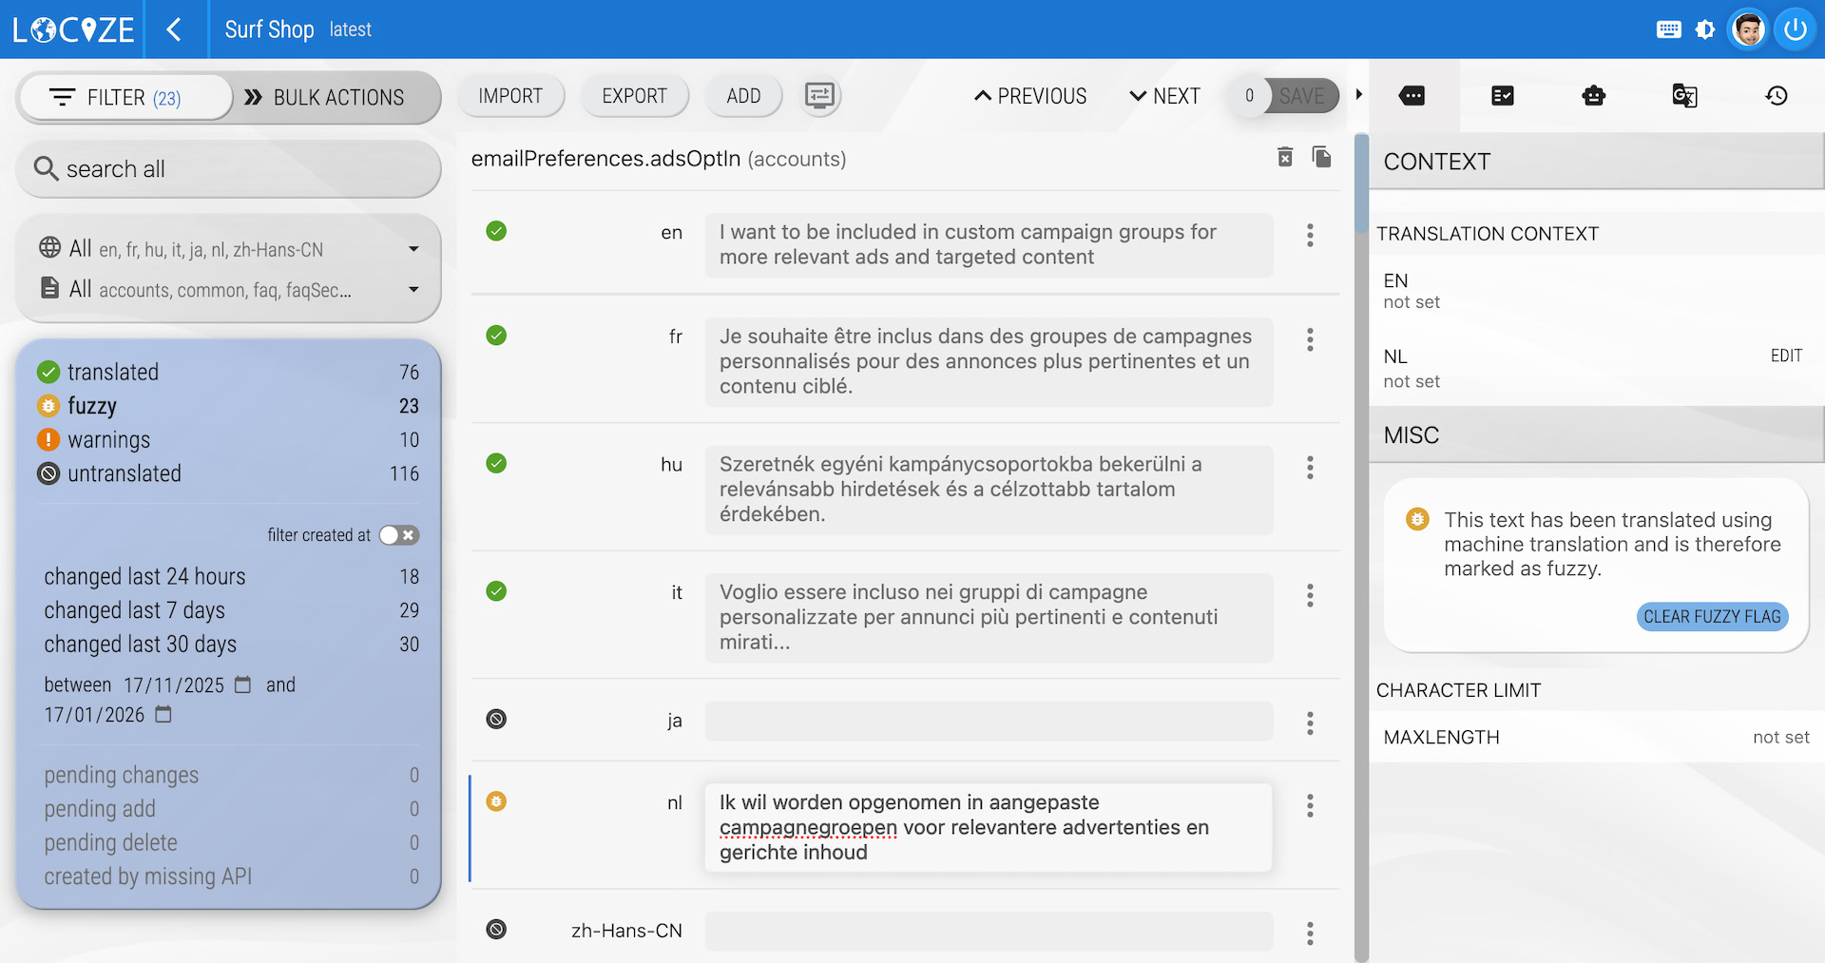Click the Clear Fuzzy Flag button

[1712, 617]
